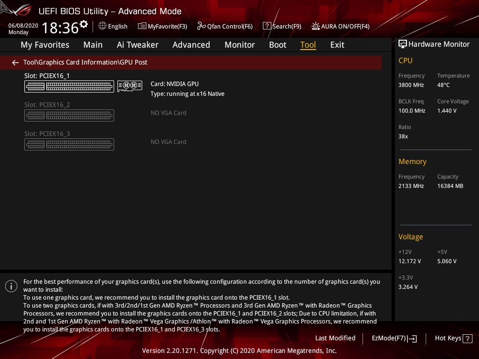The width and height of the screenshot is (479, 359).
Task: Click 'Card: NVIDIA GPU' text
Action: pos(174,84)
